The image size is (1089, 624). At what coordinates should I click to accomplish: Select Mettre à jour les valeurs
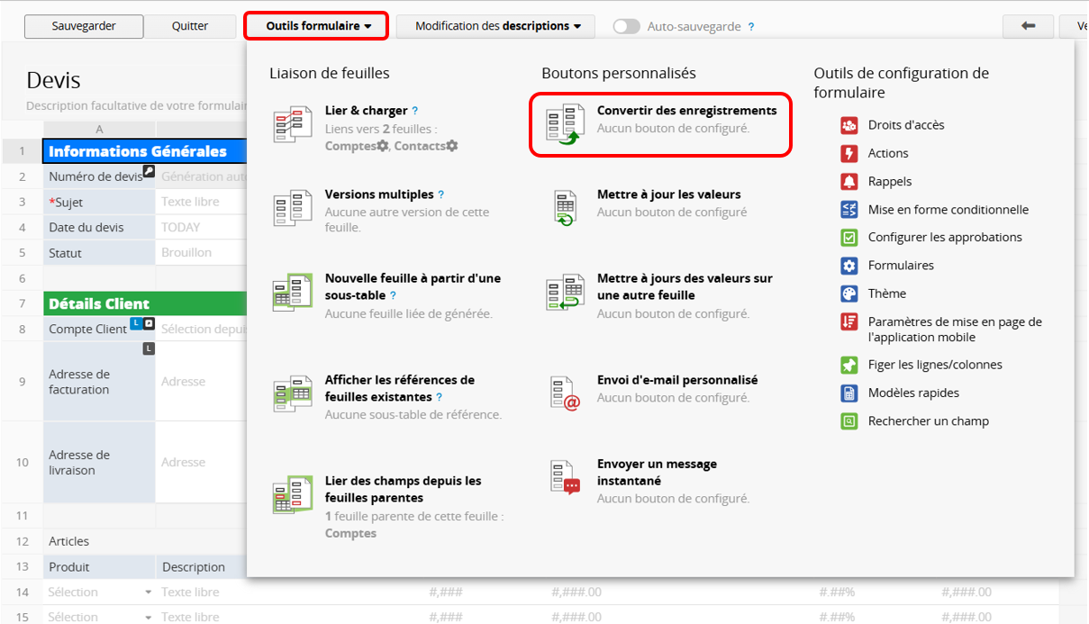pos(668,194)
